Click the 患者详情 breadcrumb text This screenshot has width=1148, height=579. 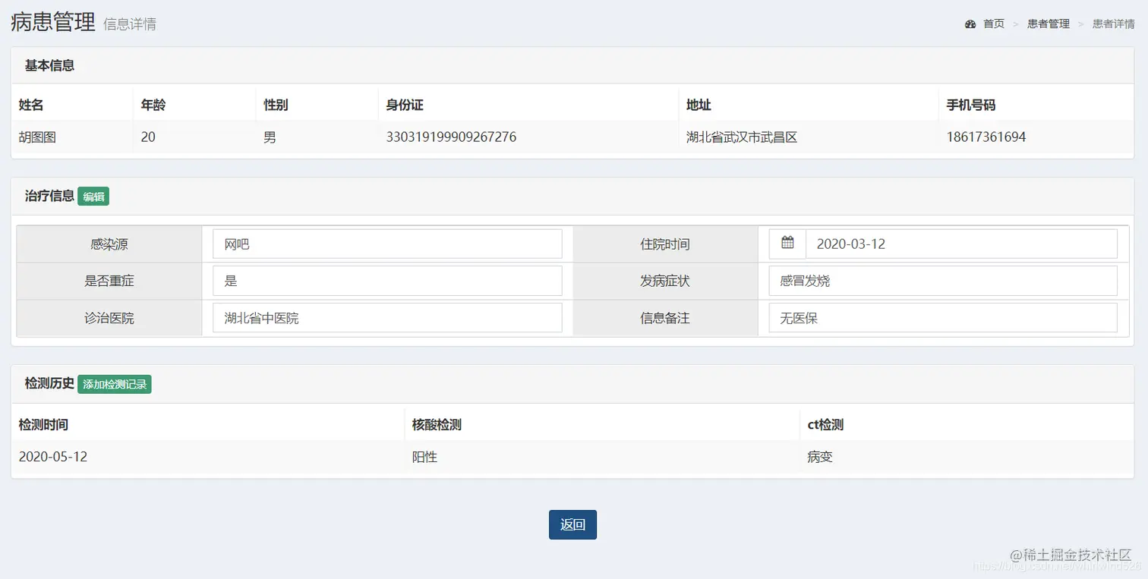(x=1114, y=24)
